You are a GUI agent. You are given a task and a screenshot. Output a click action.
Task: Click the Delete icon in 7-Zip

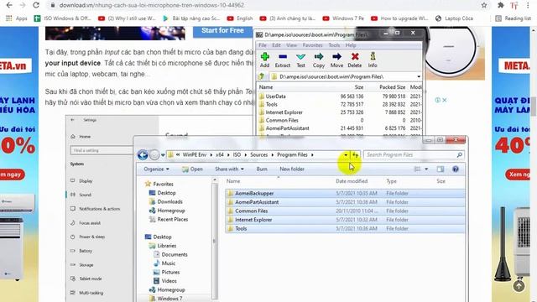[x=355, y=60]
